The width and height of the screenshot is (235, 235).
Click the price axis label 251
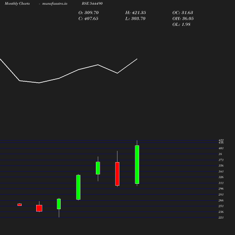(221, 206)
